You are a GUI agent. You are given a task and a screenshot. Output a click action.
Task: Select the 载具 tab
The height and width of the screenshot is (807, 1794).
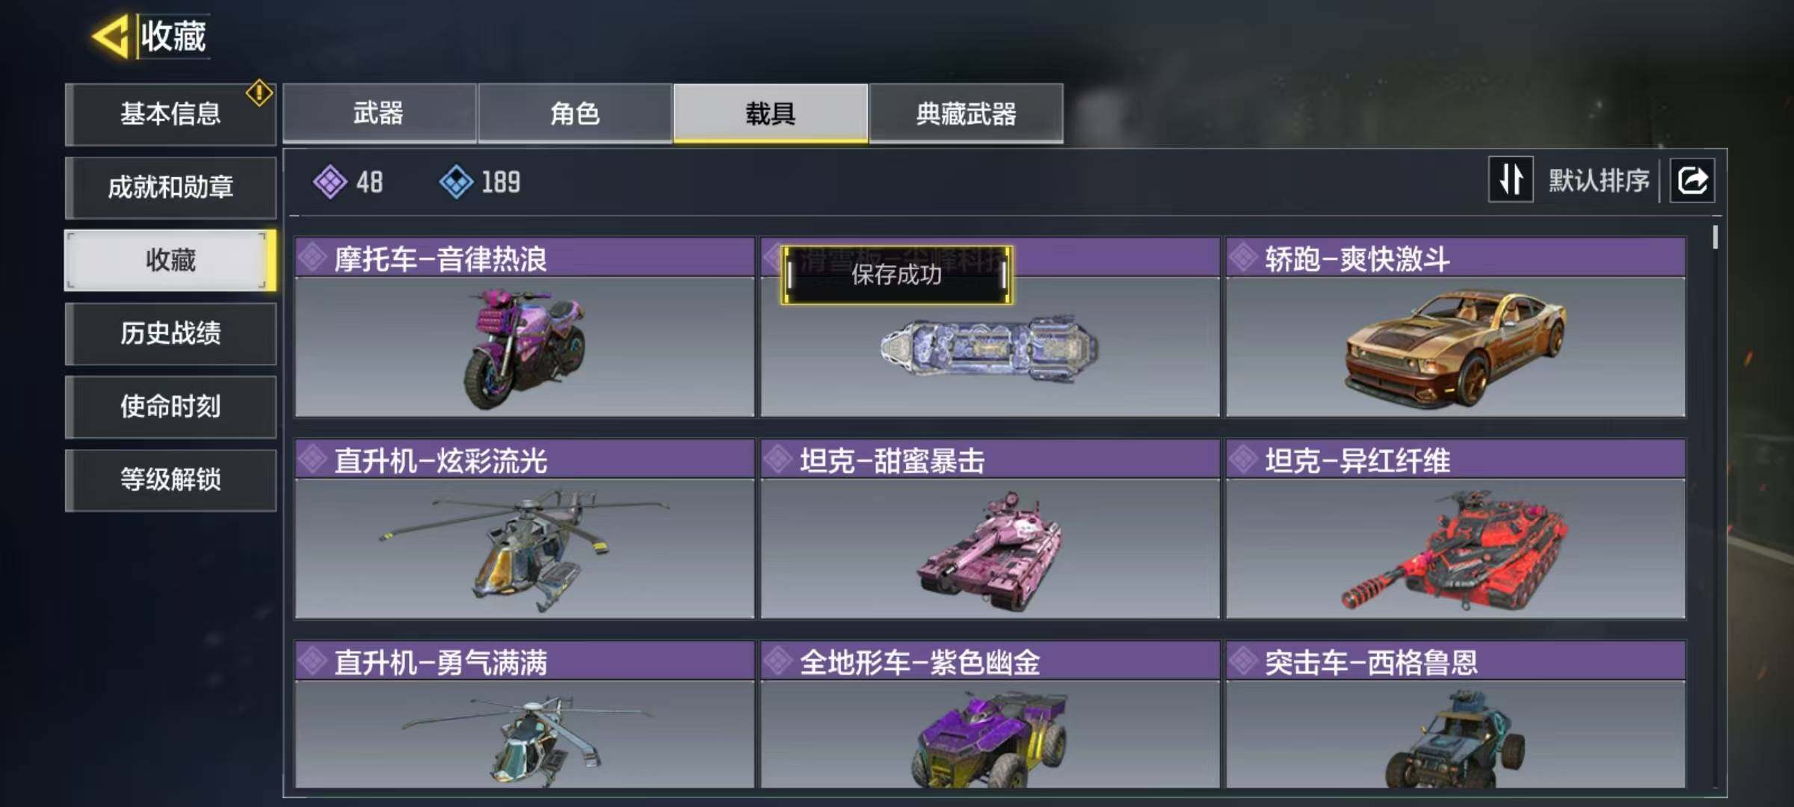(771, 113)
